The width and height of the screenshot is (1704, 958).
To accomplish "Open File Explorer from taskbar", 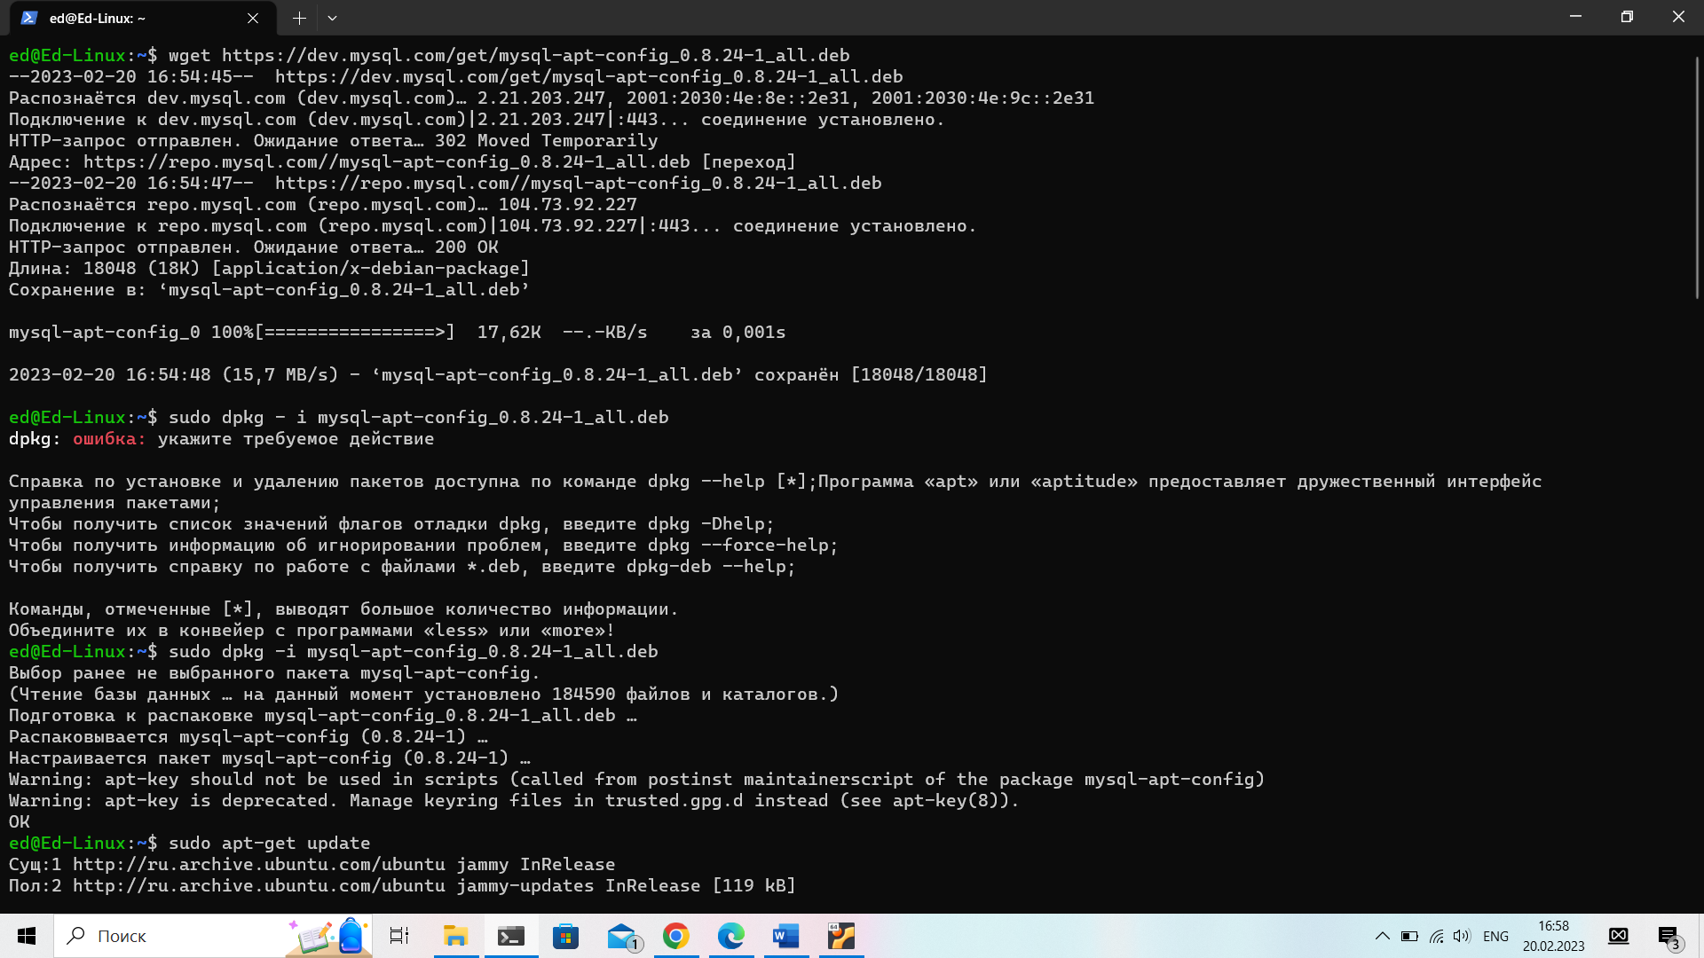I will click(455, 936).
